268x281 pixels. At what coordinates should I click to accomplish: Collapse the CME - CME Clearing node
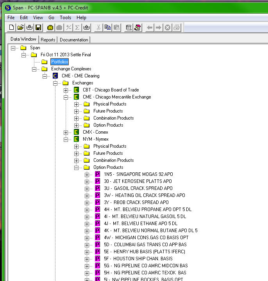pyautogui.click(x=45, y=76)
